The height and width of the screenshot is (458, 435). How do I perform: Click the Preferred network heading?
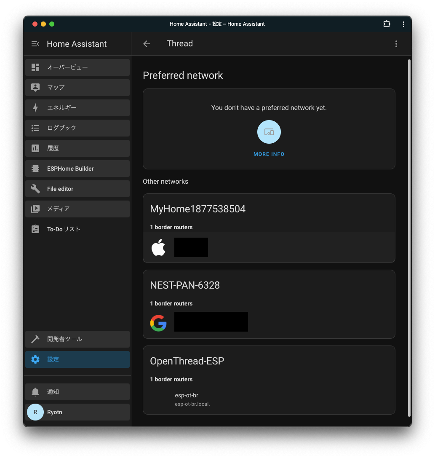tap(183, 75)
